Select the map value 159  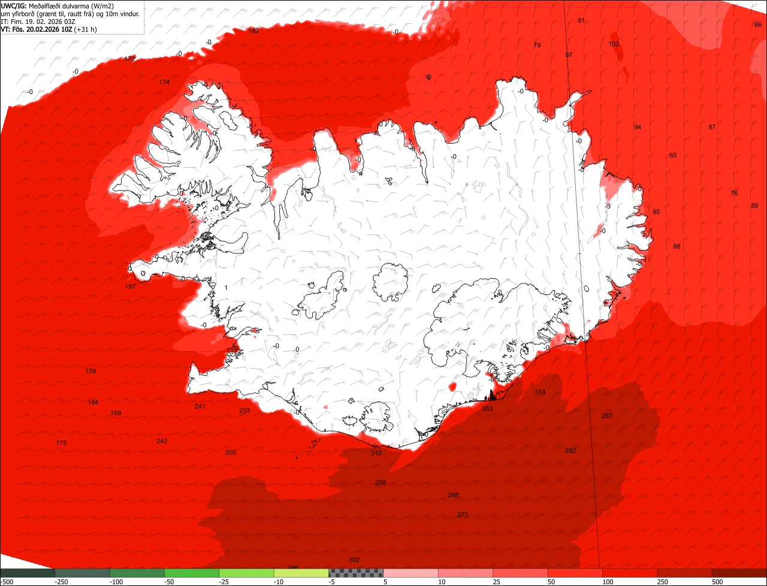[90, 371]
